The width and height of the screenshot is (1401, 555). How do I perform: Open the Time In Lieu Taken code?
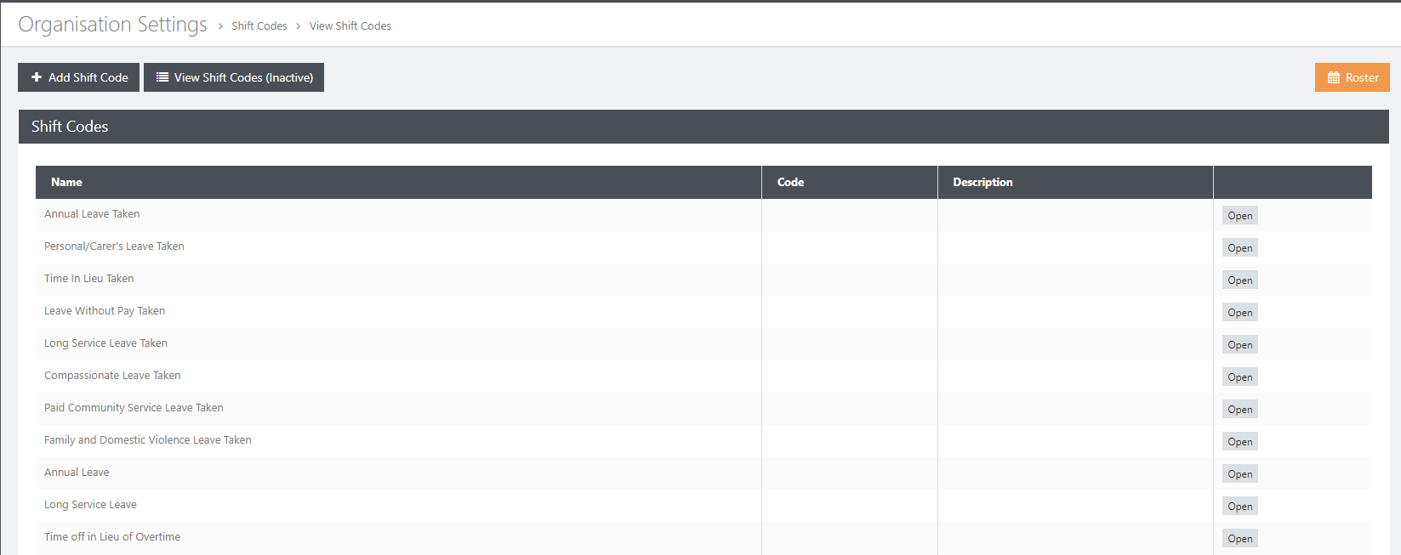click(1240, 280)
